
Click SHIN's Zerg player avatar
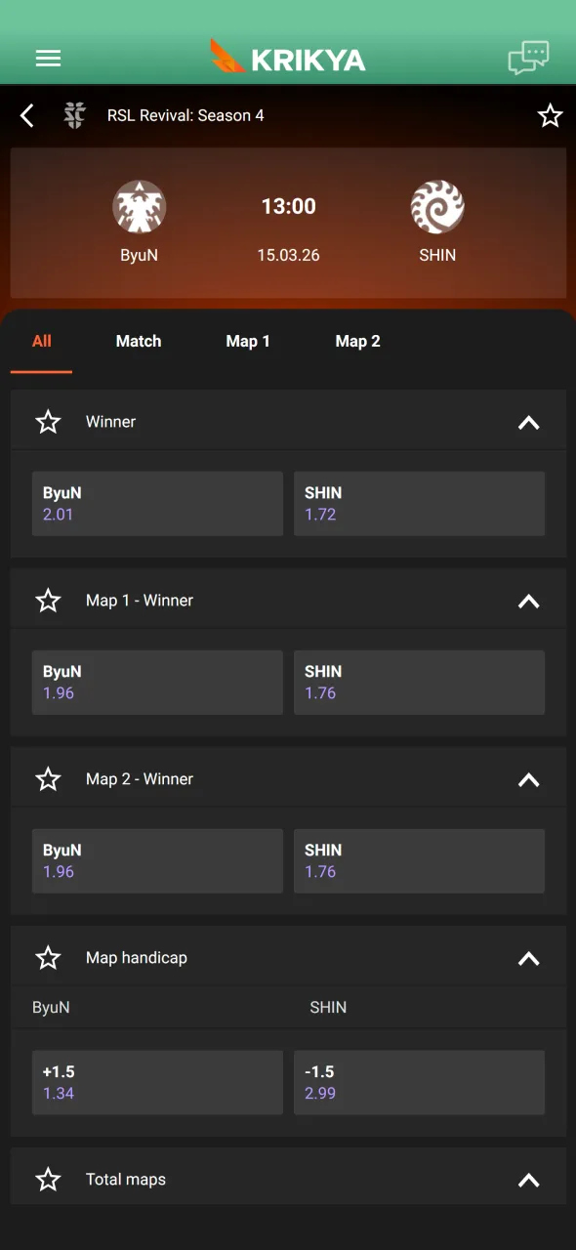tap(436, 206)
